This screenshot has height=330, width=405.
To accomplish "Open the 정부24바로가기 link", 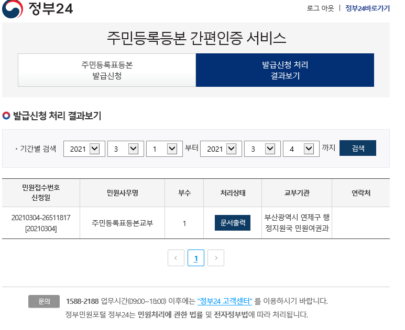I will [367, 8].
